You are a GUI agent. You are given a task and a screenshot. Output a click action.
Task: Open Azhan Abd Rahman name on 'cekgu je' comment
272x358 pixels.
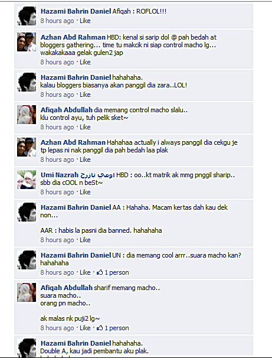pyautogui.click(x=73, y=142)
